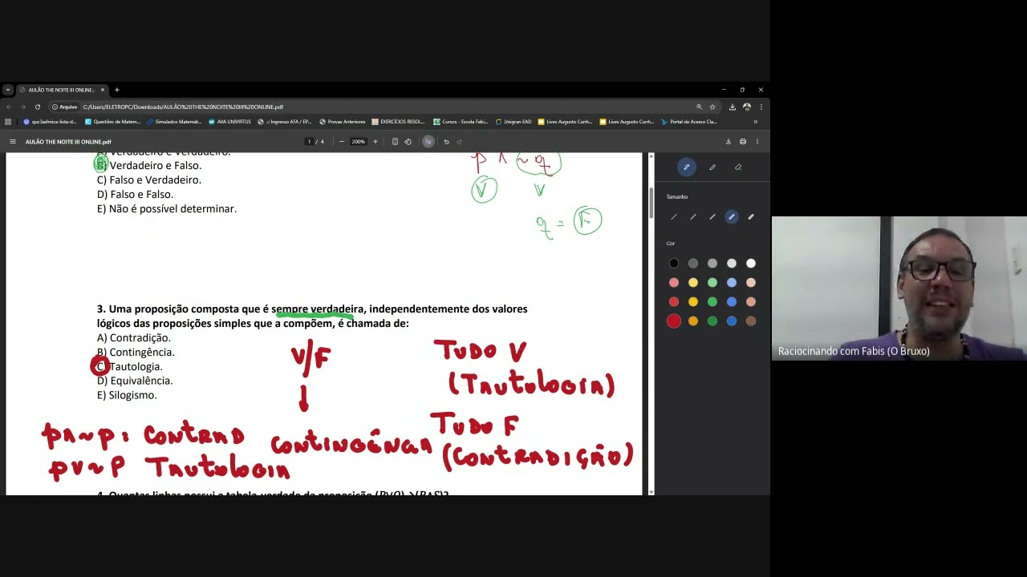Pick the dark green bottom-row swatch
The height and width of the screenshot is (577, 1027).
tap(712, 321)
